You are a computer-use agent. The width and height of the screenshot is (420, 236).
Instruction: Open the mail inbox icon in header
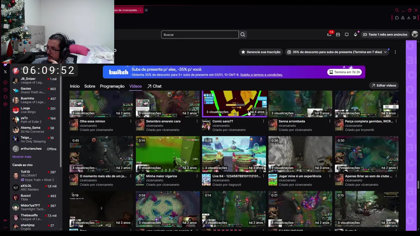click(x=338, y=34)
